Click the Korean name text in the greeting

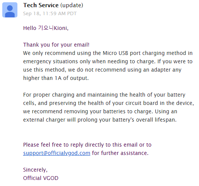(x=46, y=28)
